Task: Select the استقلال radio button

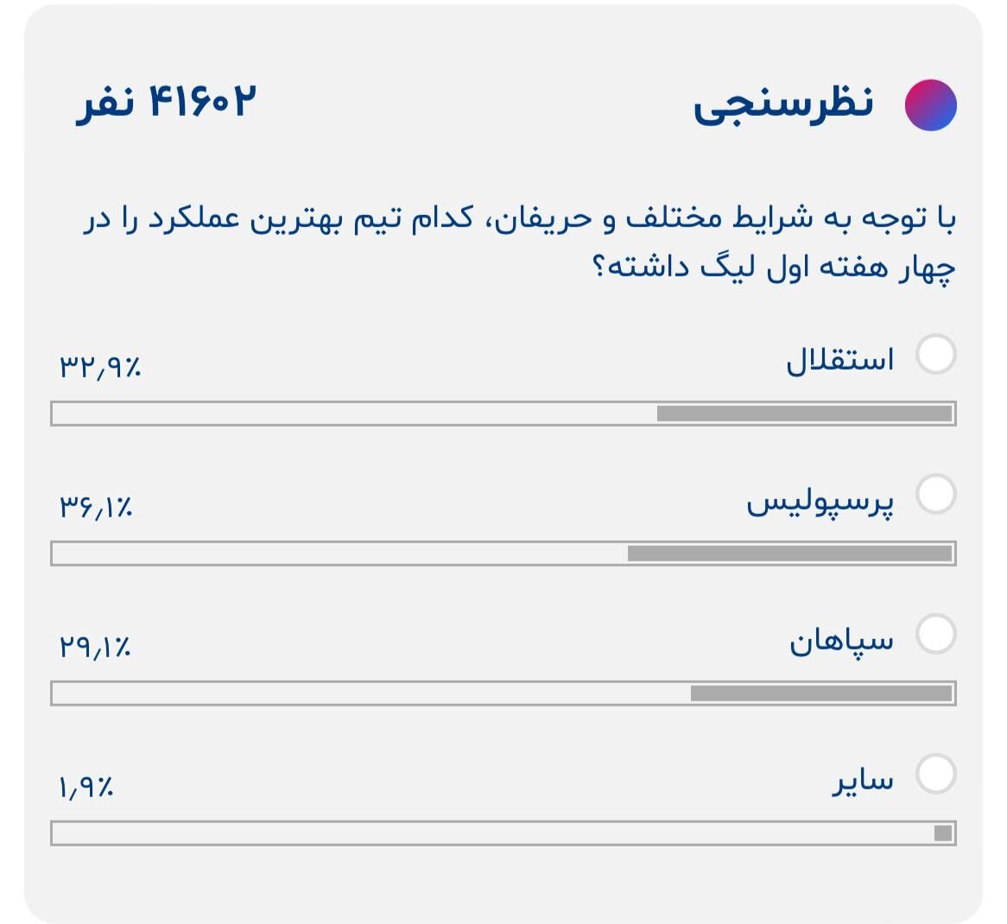Action: [x=936, y=354]
